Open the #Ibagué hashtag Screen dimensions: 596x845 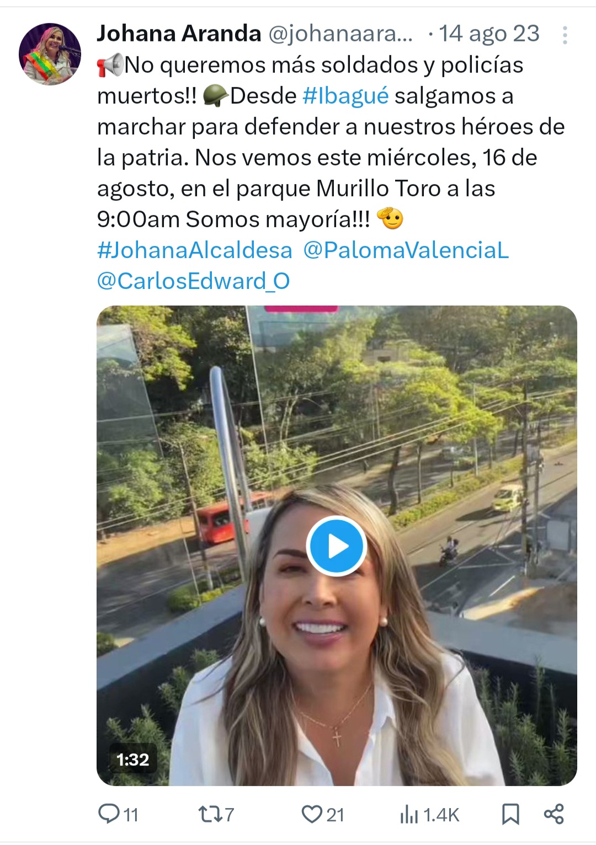(345, 96)
